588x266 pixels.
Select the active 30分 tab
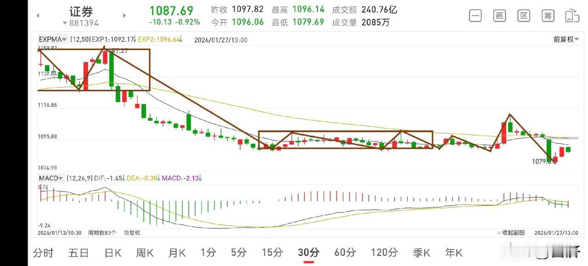[x=309, y=252]
